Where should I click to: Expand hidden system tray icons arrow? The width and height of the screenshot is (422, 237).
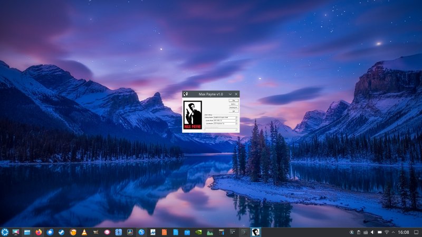(x=393, y=232)
